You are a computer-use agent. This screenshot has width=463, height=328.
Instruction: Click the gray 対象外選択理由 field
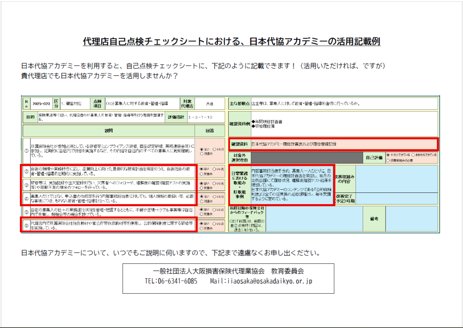tap(307, 158)
